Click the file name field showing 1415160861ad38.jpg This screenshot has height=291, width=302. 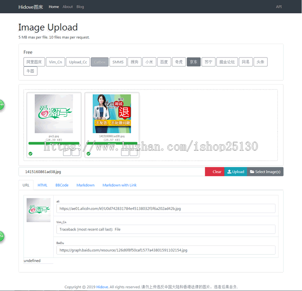112,172
